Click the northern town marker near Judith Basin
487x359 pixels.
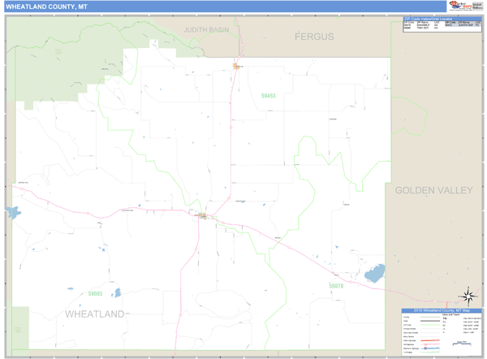[x=237, y=66]
